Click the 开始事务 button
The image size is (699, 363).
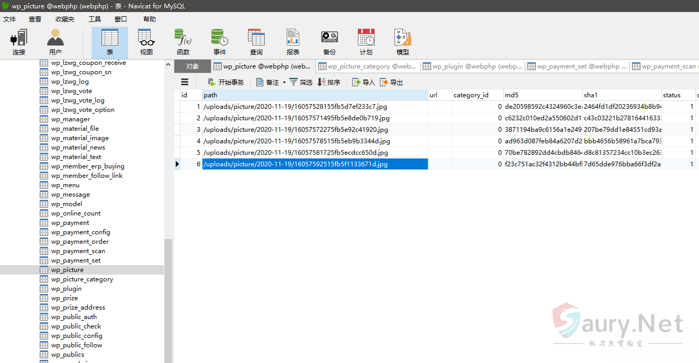click(x=226, y=83)
